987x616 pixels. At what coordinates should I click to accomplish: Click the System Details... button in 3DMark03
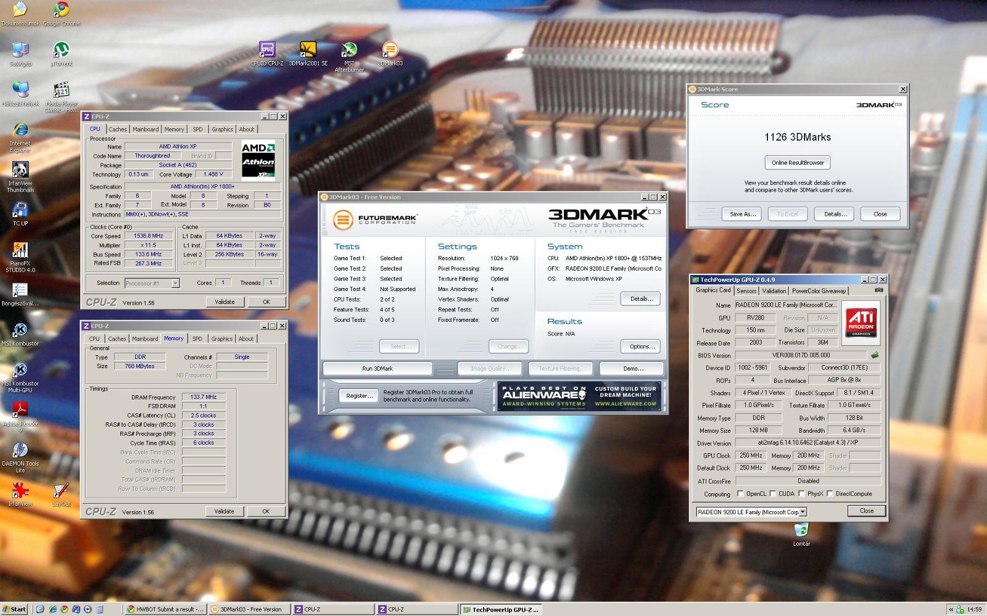tap(642, 298)
